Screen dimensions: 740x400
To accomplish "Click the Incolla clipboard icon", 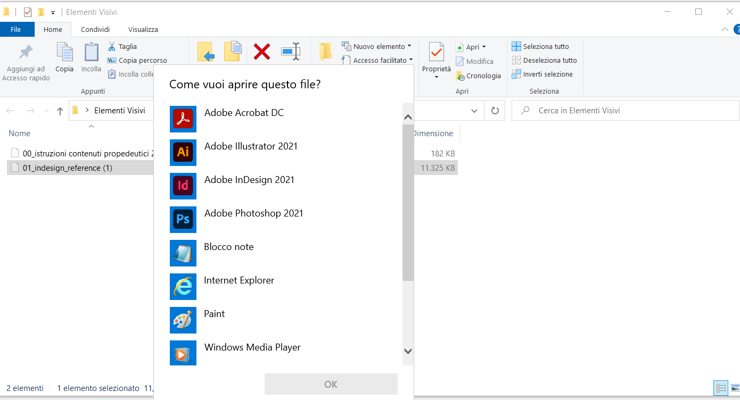I will tap(91, 52).
